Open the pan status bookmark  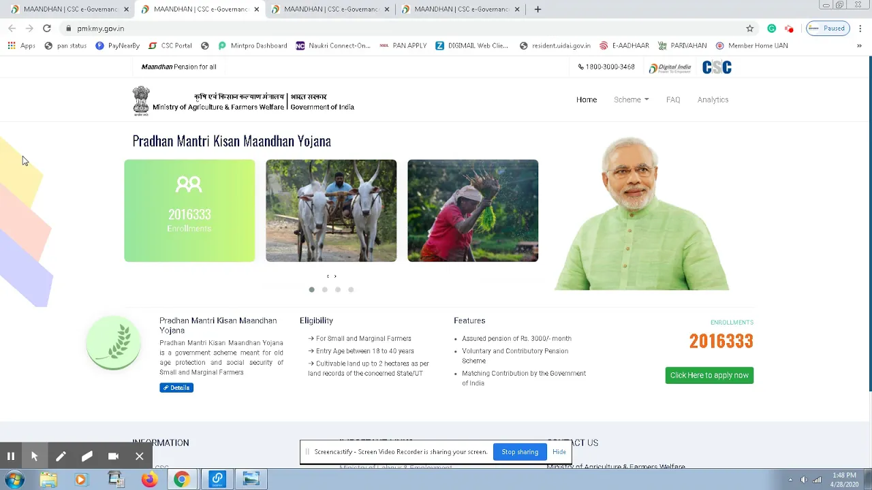coord(65,46)
